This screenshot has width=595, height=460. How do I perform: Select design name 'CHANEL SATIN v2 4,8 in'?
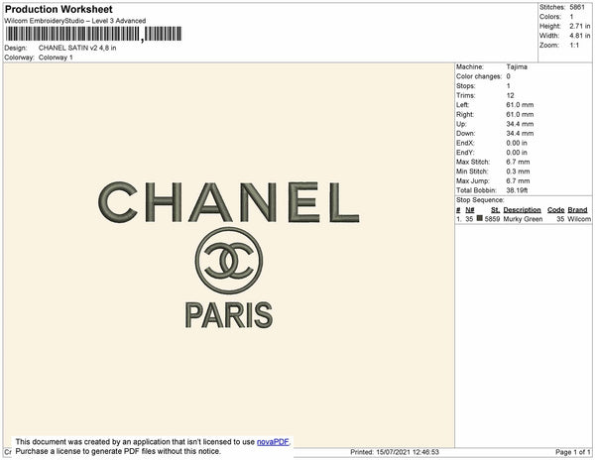77,49
